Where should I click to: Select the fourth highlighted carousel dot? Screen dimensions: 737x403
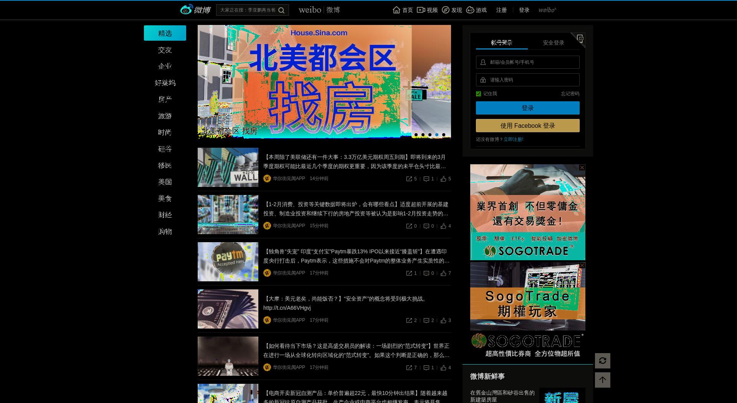[x=436, y=135]
